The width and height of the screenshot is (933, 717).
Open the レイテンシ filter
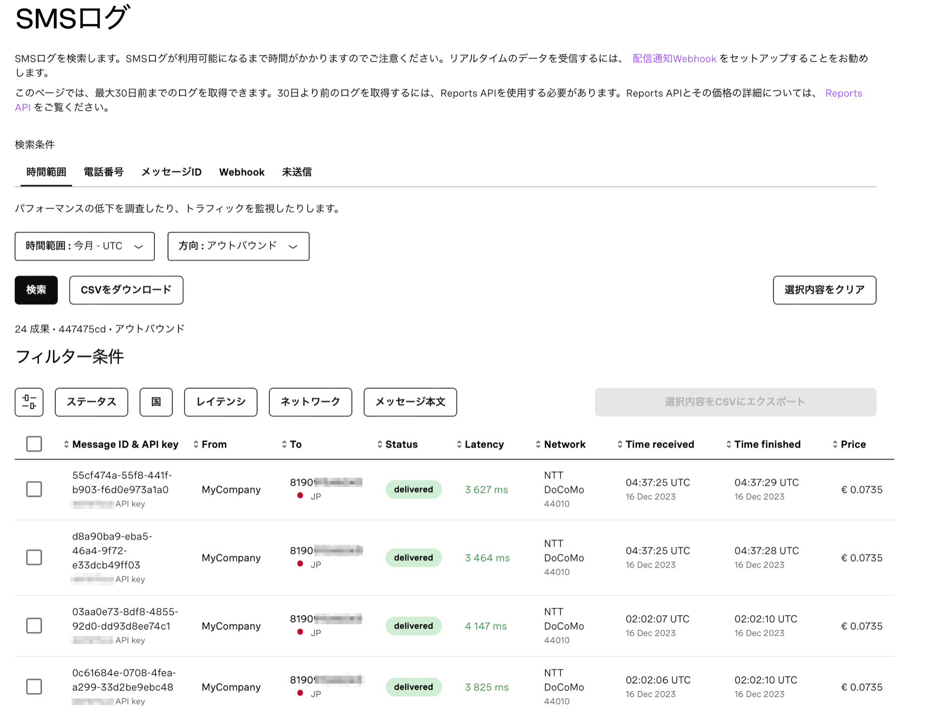click(x=221, y=402)
